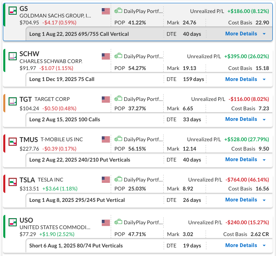This screenshot has height=256, width=276.
Task: Select the GS ticker symbol
Action: point(24,9)
